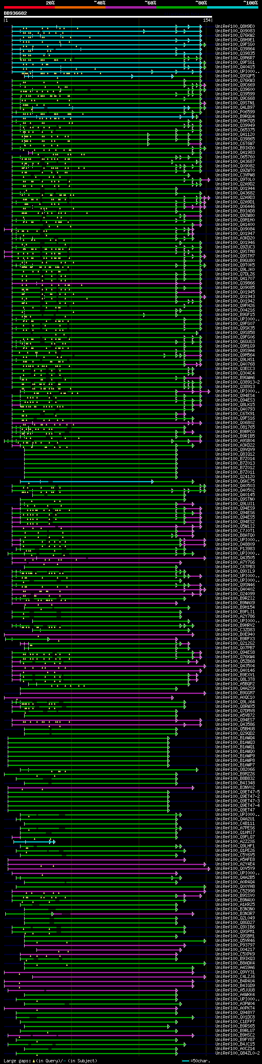Open the UniRef100_Q9T0L0 entry
262x1064 pixels.
coord(235,180)
